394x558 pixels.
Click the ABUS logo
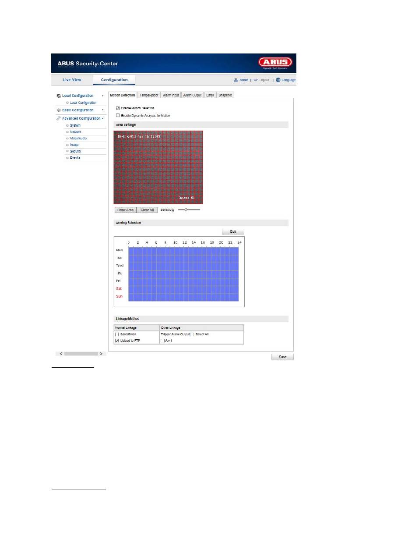(275, 63)
